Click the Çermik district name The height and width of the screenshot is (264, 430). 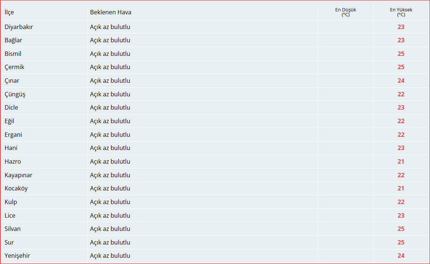[x=14, y=67]
